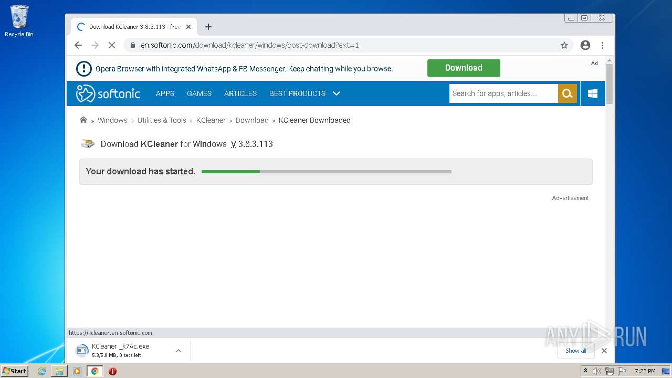Click the 7:22 PM clock
The image size is (672, 378).
tap(645, 371)
